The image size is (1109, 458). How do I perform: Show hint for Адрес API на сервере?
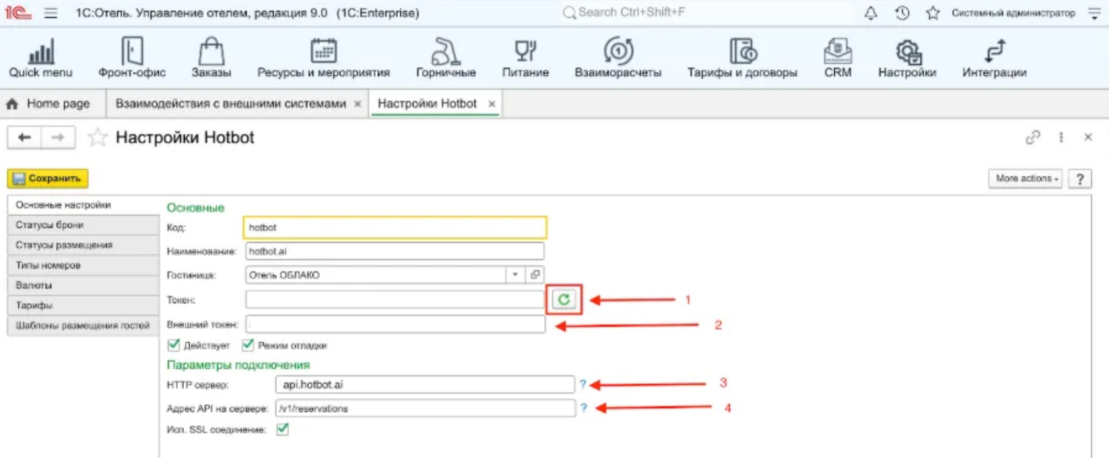tap(584, 409)
